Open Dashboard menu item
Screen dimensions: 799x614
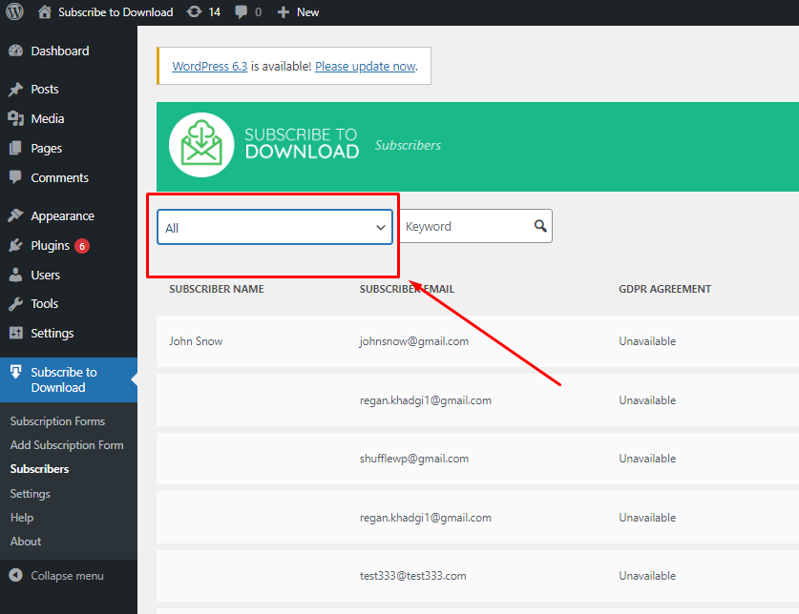click(x=60, y=51)
